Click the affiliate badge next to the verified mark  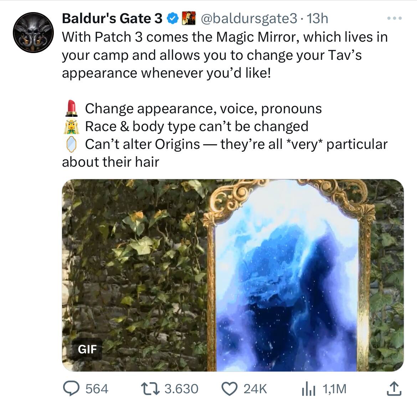[x=189, y=18]
